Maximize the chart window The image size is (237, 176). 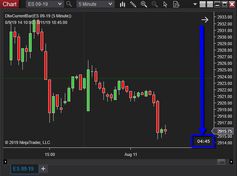click(225, 4)
